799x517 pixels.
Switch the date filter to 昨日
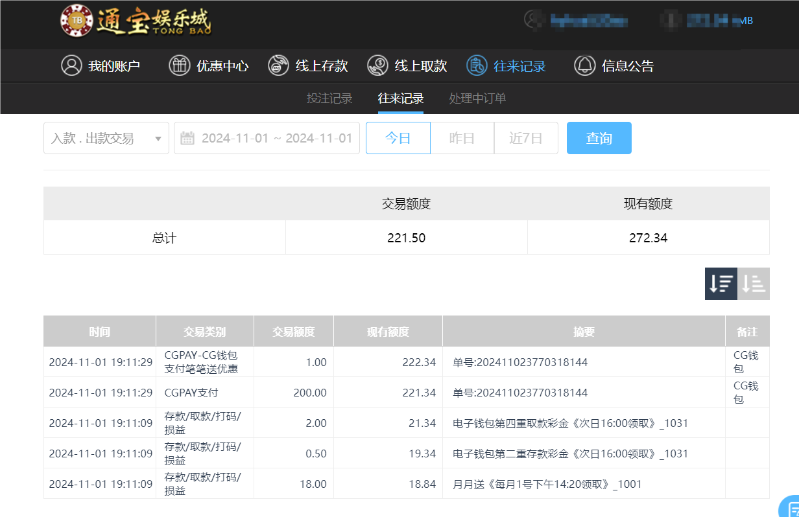(x=462, y=137)
